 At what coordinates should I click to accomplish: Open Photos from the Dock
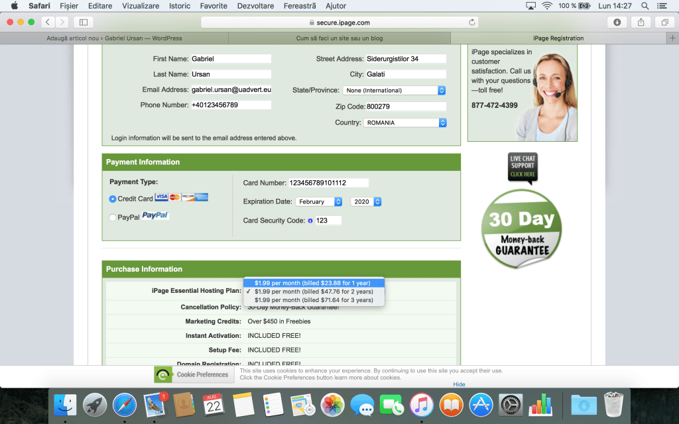(x=333, y=406)
